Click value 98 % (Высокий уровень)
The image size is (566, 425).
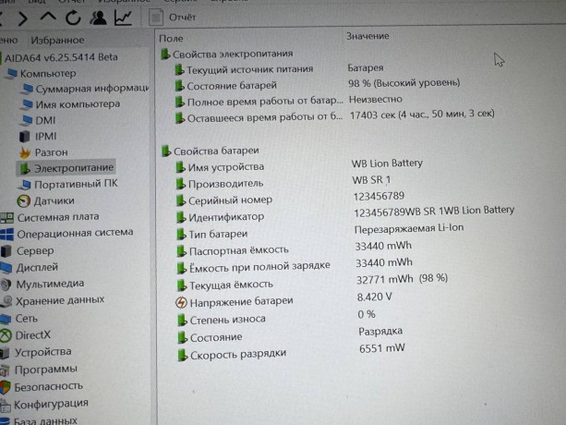coord(403,83)
